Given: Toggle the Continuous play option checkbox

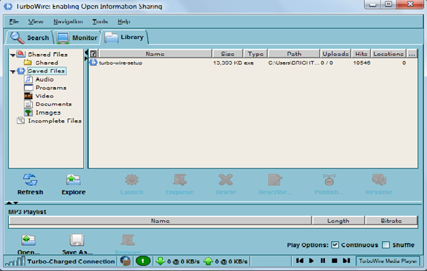Looking at the screenshot, I should click(335, 245).
